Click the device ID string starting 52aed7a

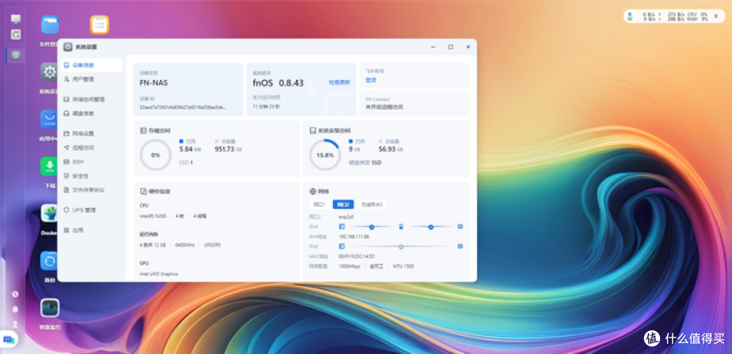[x=183, y=107]
